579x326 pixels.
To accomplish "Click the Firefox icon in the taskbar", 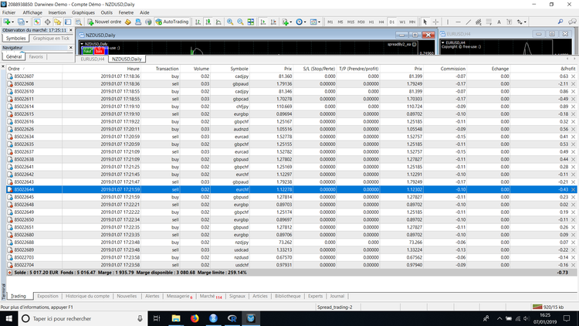I will (x=194, y=318).
